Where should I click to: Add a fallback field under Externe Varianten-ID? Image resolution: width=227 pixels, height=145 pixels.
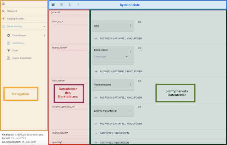(118, 124)
